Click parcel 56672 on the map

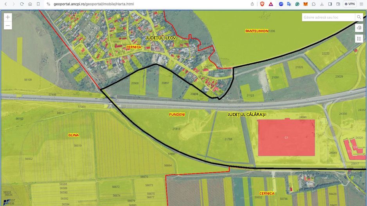point(116,187)
